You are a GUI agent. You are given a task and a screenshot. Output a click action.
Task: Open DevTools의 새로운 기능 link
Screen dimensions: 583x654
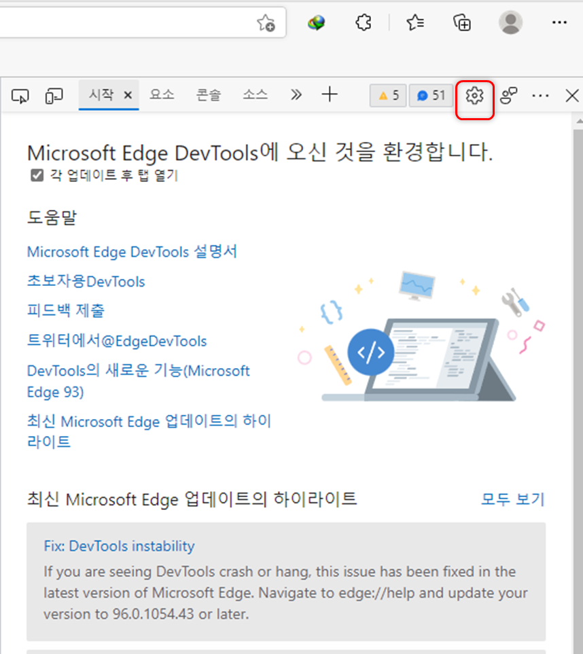(x=138, y=381)
